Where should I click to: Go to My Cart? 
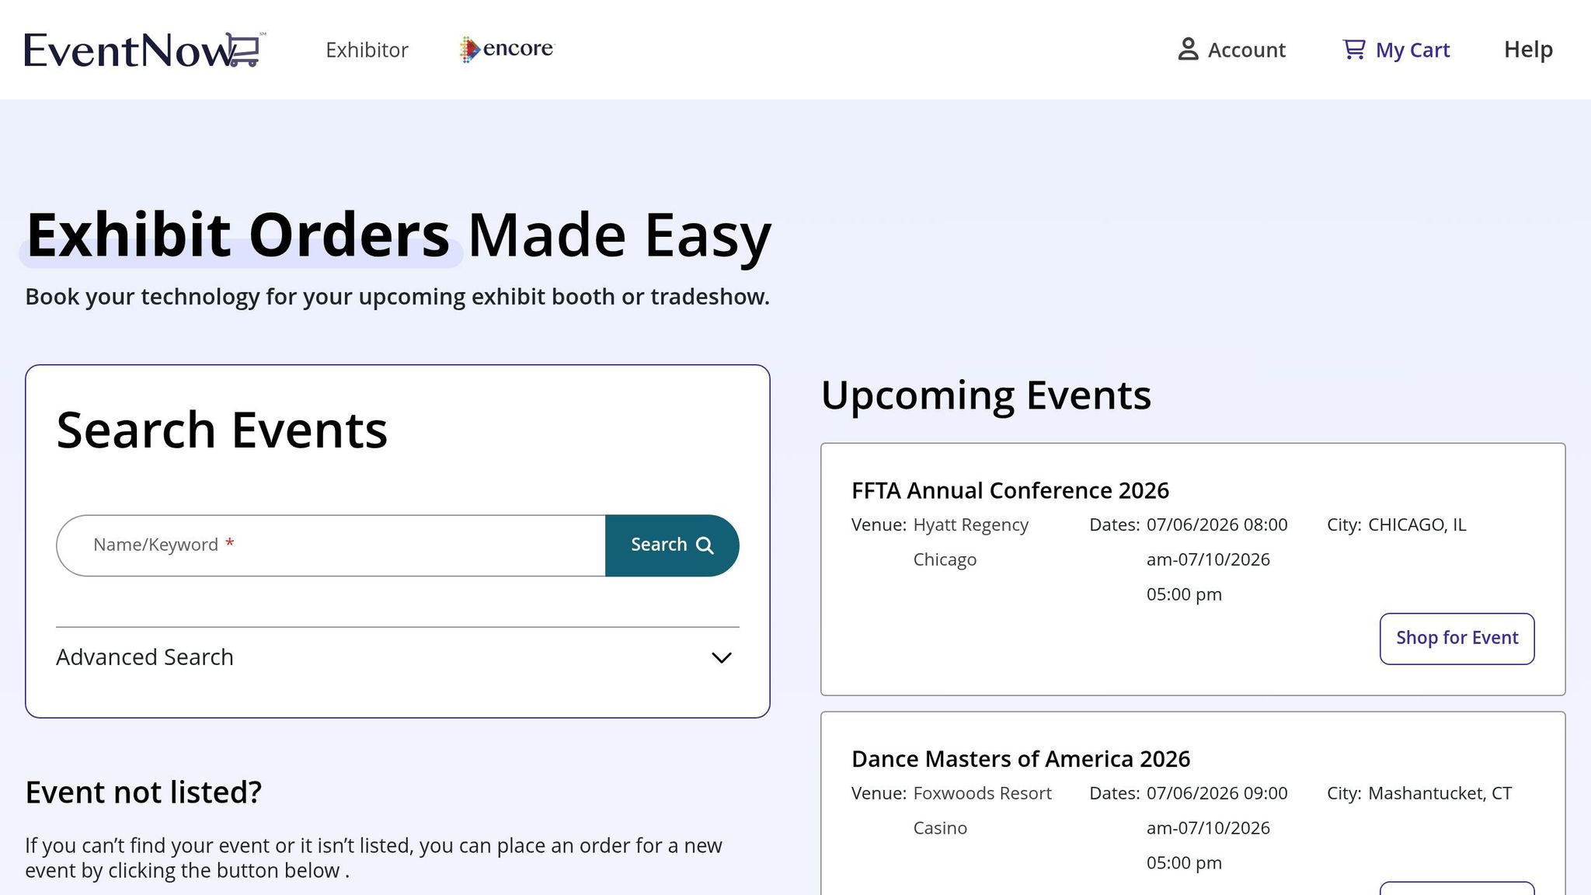1396,50
